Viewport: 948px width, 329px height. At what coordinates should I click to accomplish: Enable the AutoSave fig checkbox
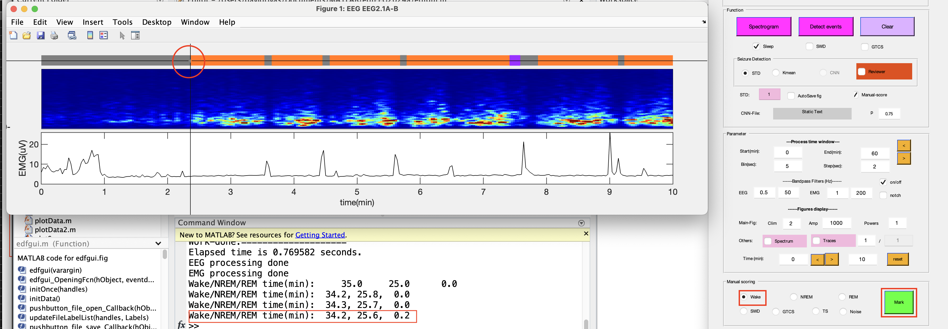(x=791, y=96)
